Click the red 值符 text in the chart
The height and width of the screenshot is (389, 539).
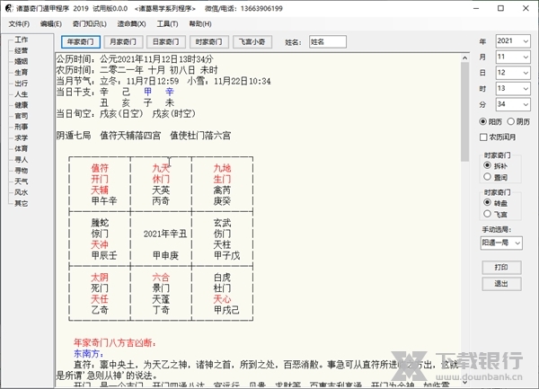100,168
